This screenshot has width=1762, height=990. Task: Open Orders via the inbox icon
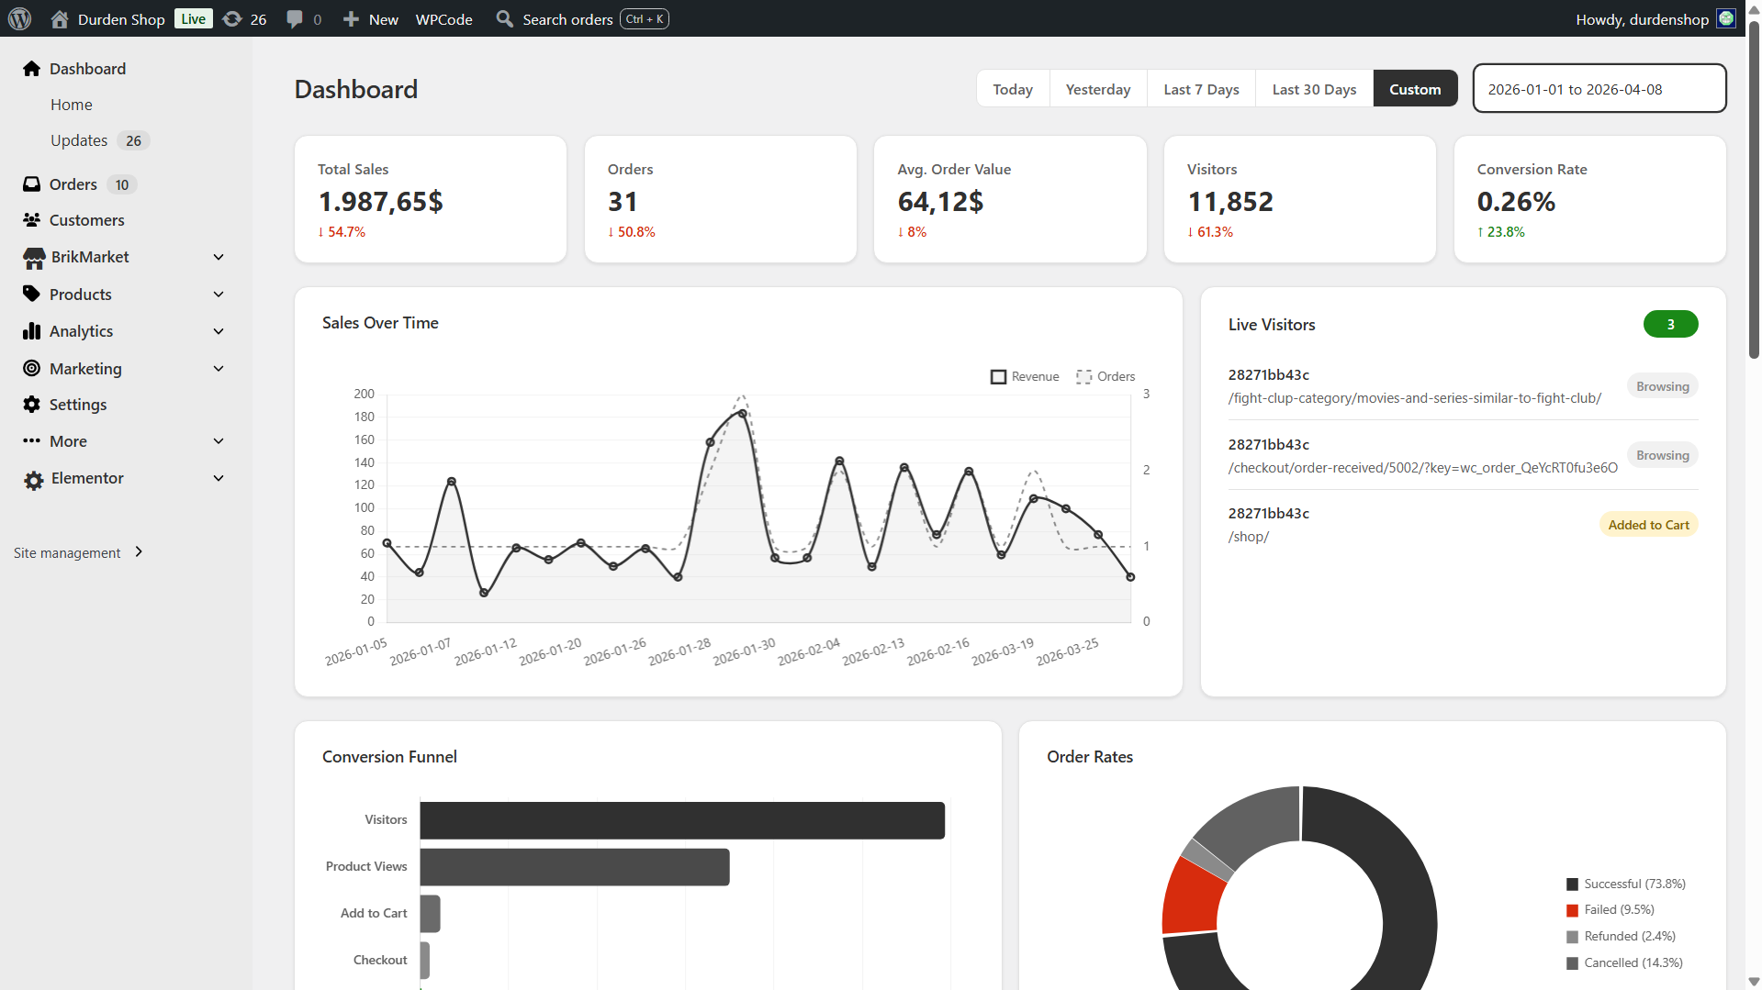point(32,184)
